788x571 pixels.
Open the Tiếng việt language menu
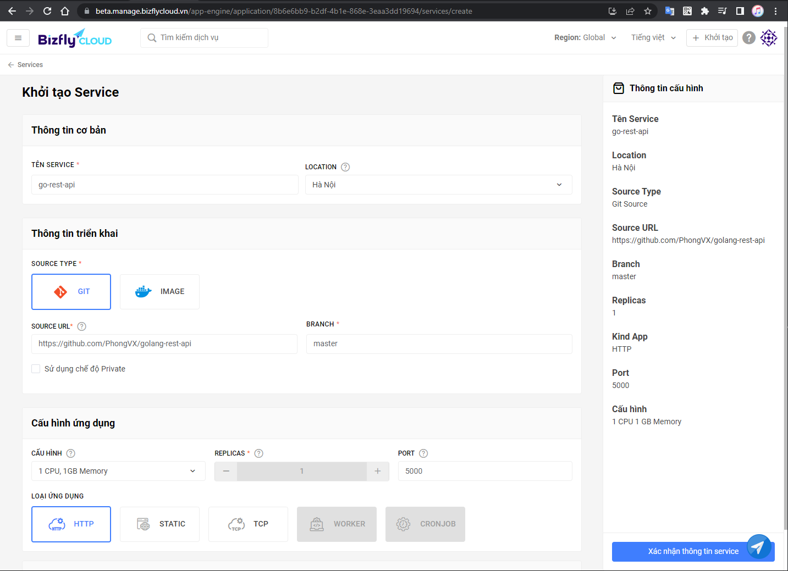tap(653, 37)
